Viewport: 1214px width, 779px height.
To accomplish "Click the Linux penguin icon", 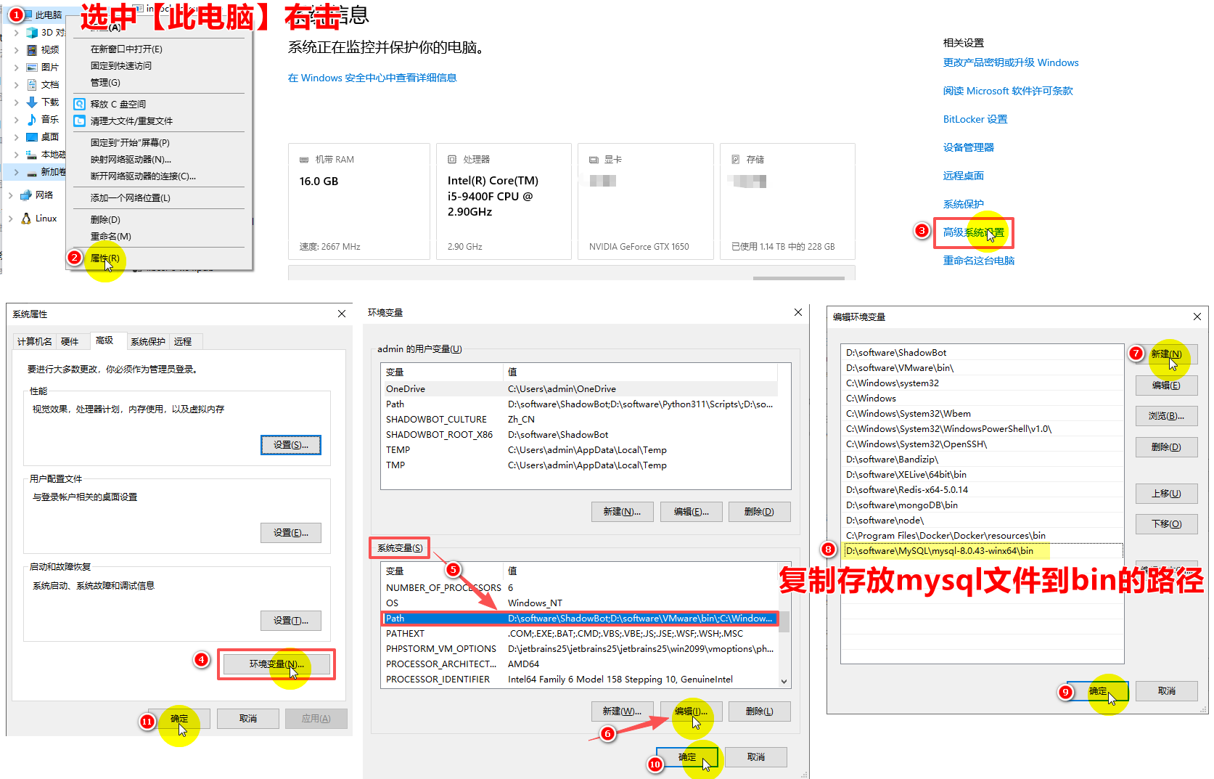I will point(26,219).
